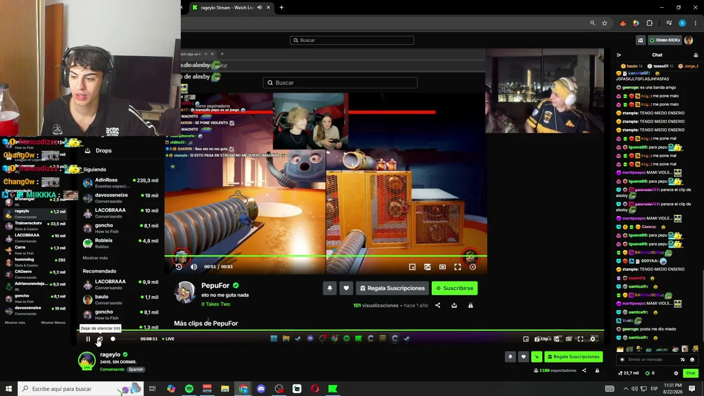Screen dimensions: 704x396
Task: Open Robleis channel in the sidebar
Action: (120, 243)
